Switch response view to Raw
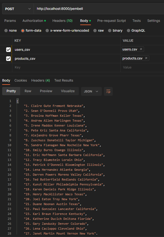This screenshot has width=164, height=237. pos(28,91)
